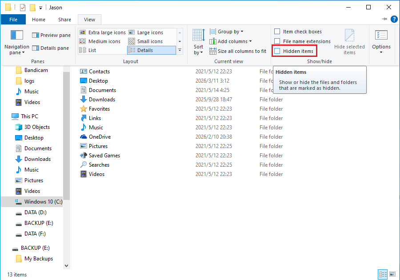This screenshot has height=280, width=400.
Task: Expand the Options dropdown
Action: pyautogui.click(x=381, y=41)
